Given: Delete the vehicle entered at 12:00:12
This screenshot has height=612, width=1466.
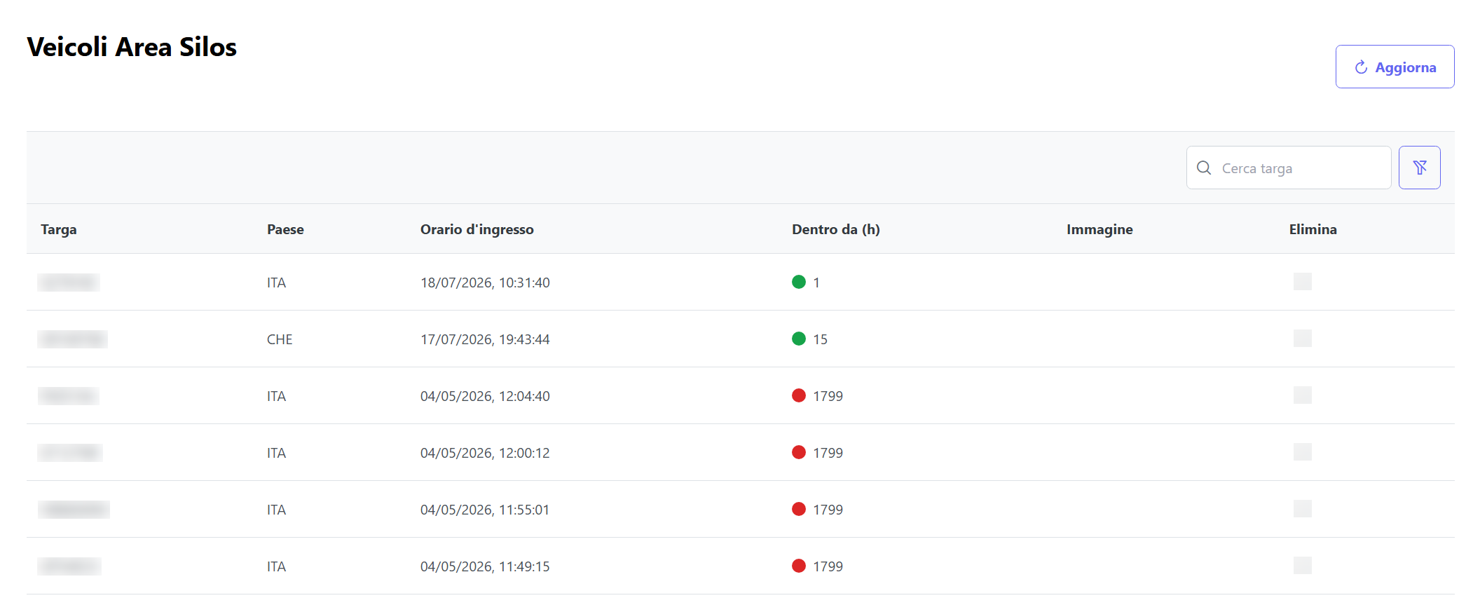Looking at the screenshot, I should [x=1303, y=452].
